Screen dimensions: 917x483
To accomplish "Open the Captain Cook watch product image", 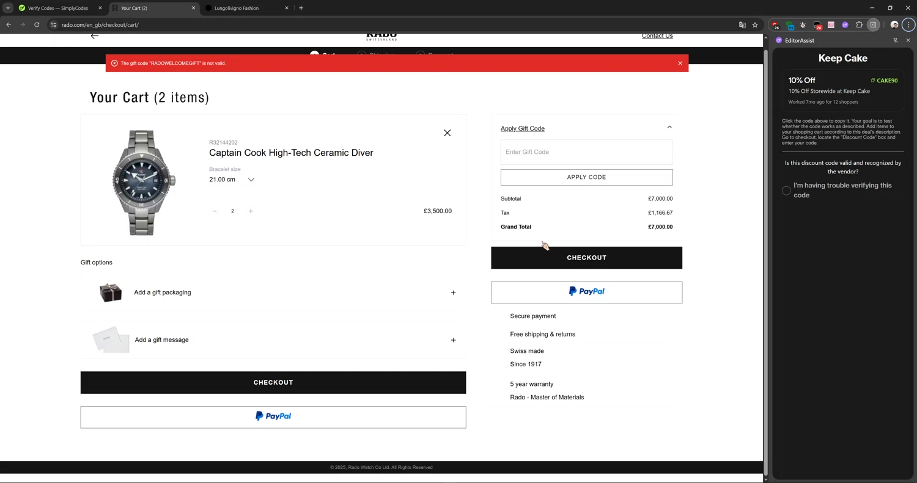I will pos(144,182).
